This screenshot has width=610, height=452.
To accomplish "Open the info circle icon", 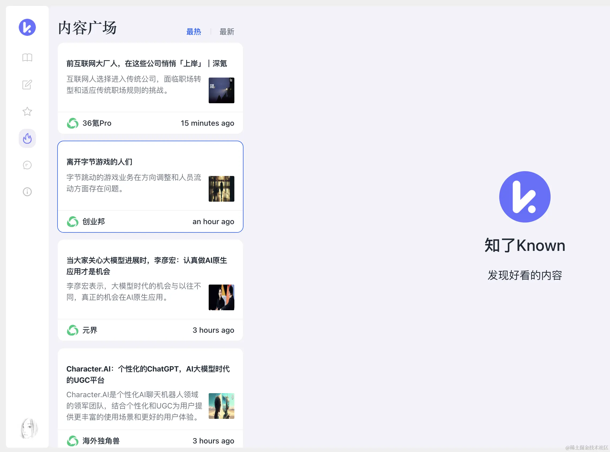I will (x=27, y=192).
